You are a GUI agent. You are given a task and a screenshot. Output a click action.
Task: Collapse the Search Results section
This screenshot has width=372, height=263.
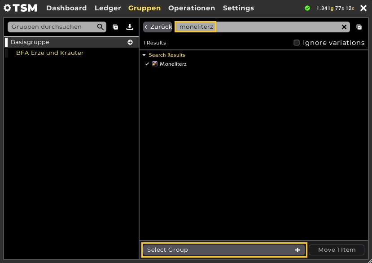(144, 55)
